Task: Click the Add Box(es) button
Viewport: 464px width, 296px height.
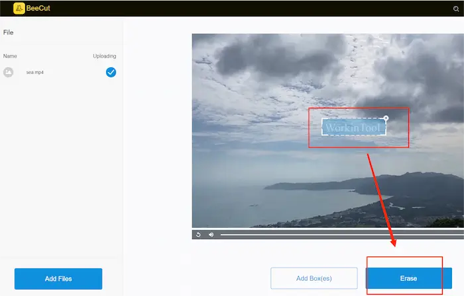Action: pos(314,278)
